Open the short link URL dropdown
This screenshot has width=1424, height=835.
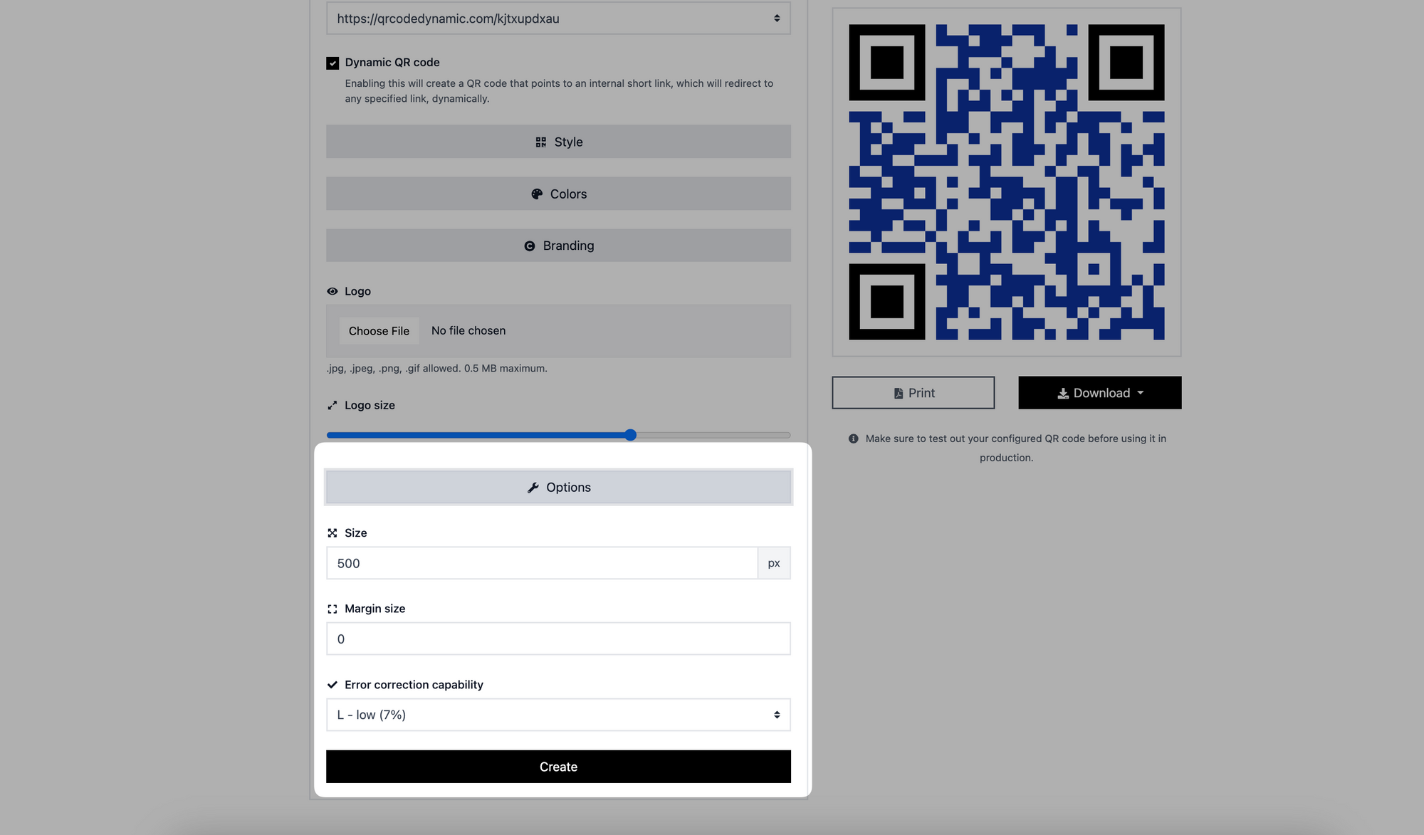tap(558, 19)
